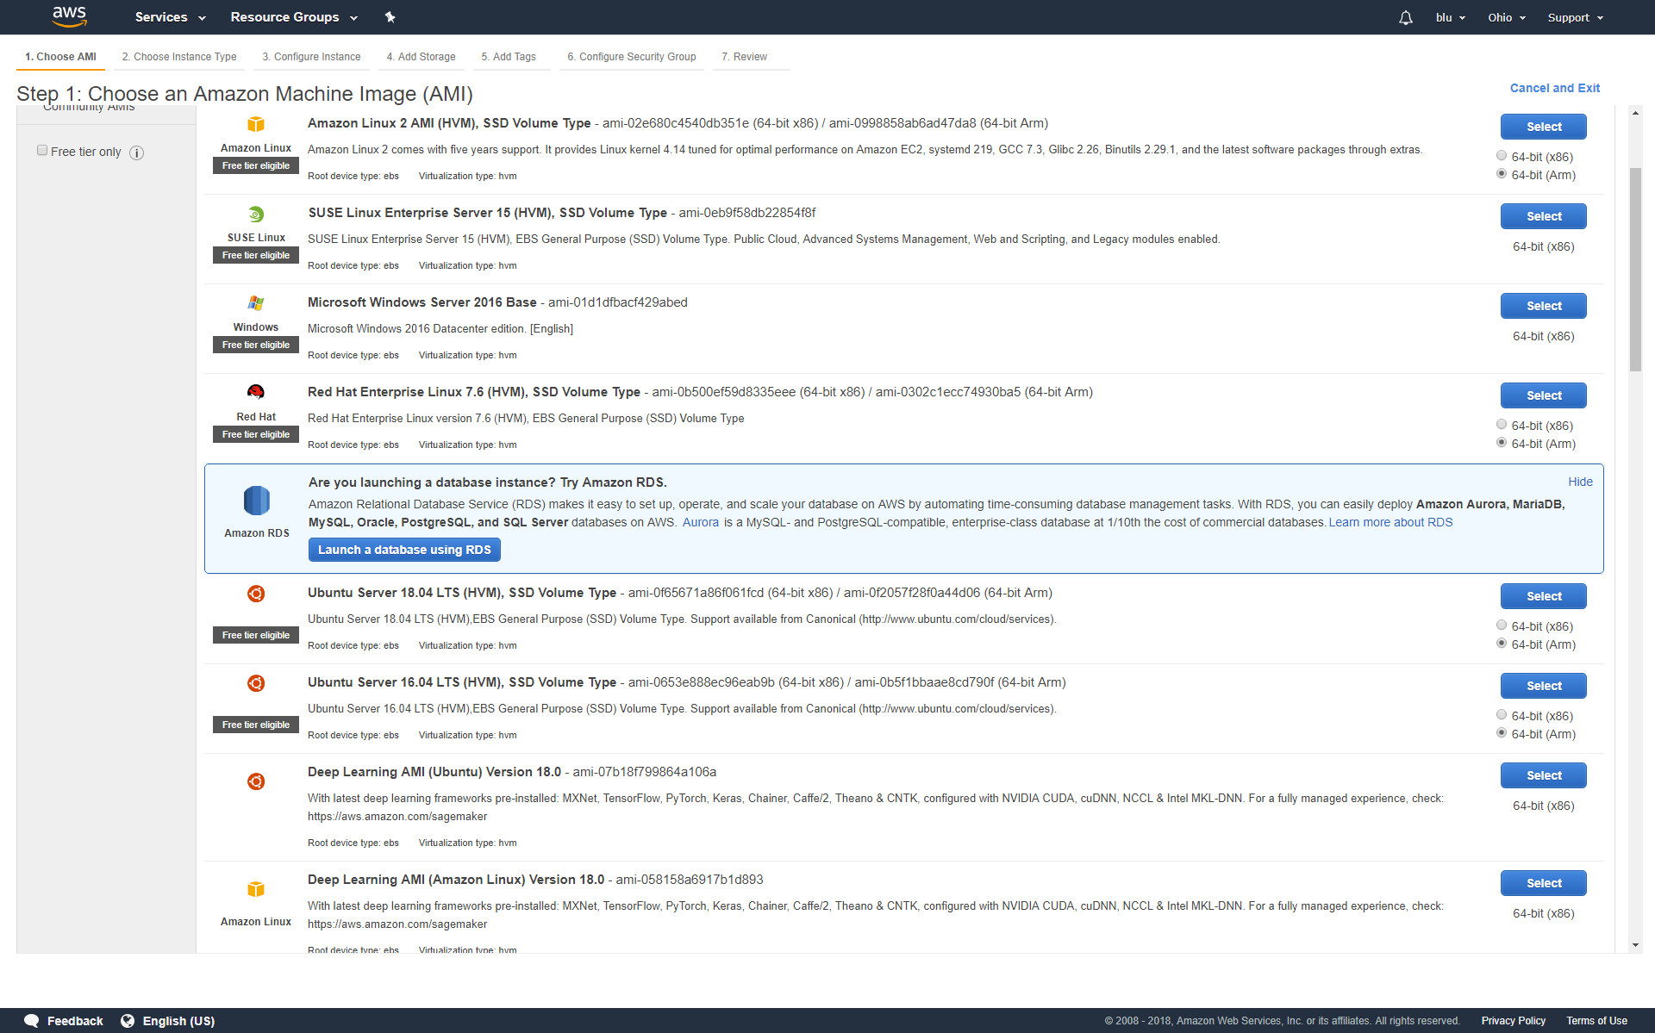Select Ubuntu Server 16.04 LTS
Viewport: 1655px width, 1033px height.
(x=1543, y=686)
